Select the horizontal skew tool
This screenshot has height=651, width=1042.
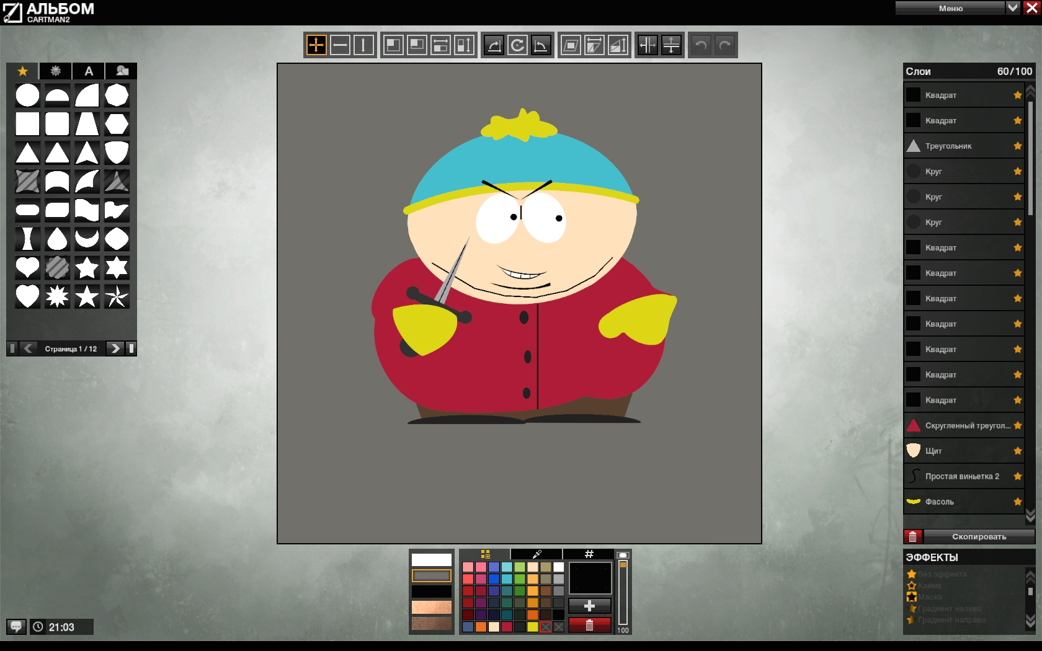(x=594, y=45)
